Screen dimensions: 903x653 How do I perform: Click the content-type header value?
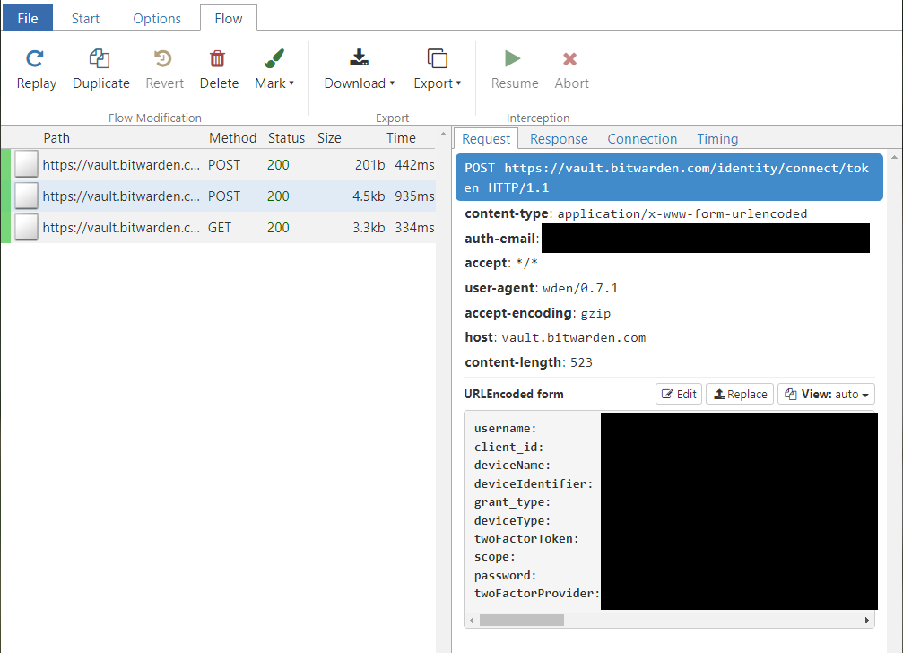point(682,213)
